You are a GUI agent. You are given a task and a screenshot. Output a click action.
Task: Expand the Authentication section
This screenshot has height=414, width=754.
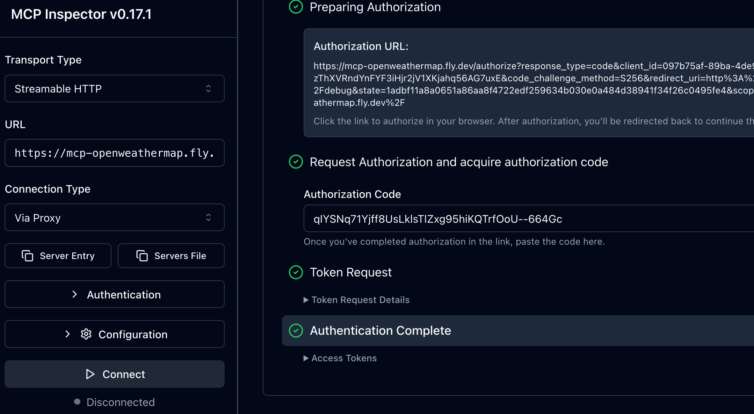pos(115,294)
